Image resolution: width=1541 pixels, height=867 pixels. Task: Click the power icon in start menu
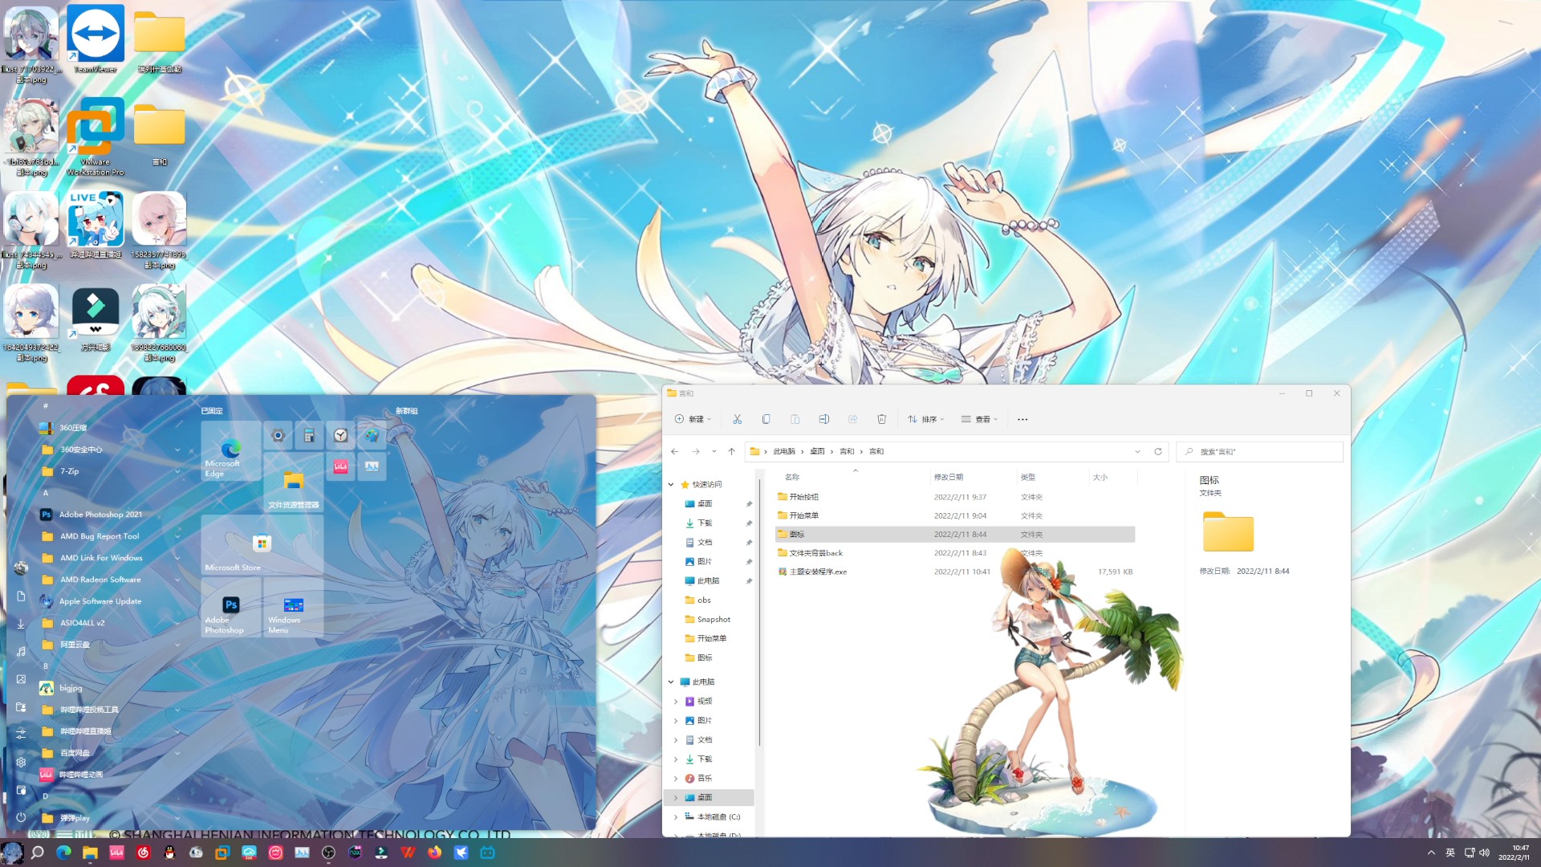click(21, 817)
